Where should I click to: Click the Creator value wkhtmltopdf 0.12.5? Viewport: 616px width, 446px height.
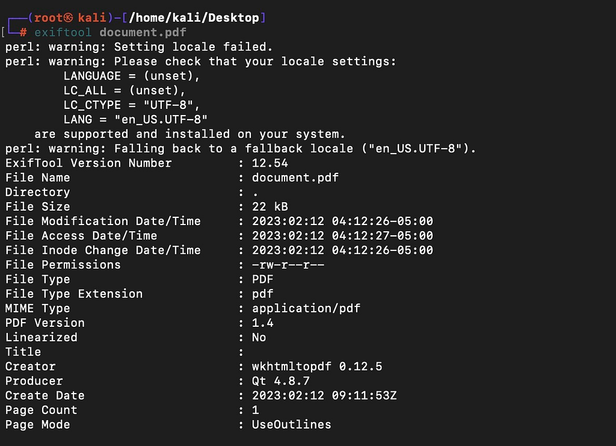[x=317, y=367]
